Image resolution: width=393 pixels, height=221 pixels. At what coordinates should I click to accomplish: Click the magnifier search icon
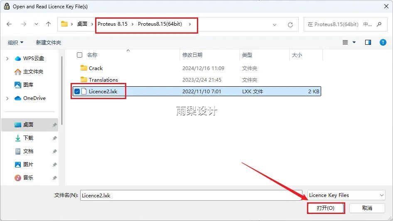click(x=379, y=24)
